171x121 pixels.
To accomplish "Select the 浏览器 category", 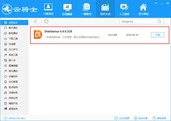I will (x=14, y=44).
